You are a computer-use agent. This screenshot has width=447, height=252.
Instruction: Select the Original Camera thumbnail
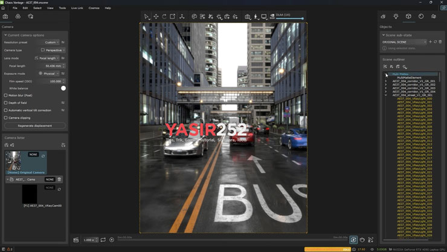13,161
